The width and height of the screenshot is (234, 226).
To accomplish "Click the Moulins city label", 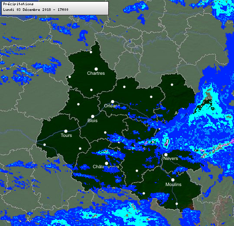I will pos(173,184).
